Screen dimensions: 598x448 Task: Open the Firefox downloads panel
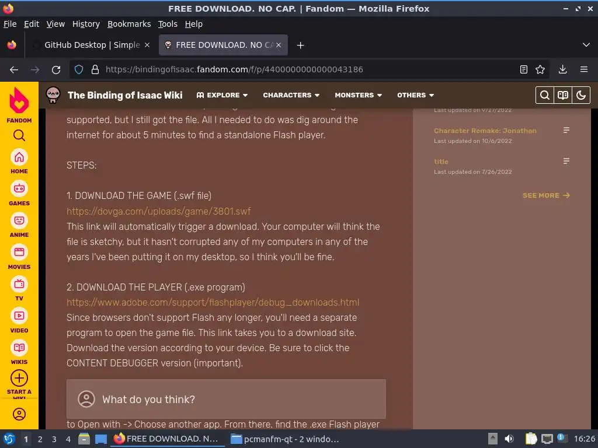coord(562,70)
